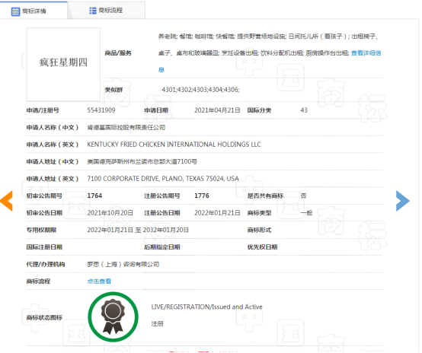Select similar group codes 4301;4302;4303;4304;4306;
This screenshot has width=422, height=353.
tap(200, 90)
